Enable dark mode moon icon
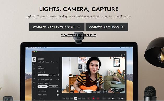Image resolution: width=164 pixels, height=101 pixels. [121, 55]
